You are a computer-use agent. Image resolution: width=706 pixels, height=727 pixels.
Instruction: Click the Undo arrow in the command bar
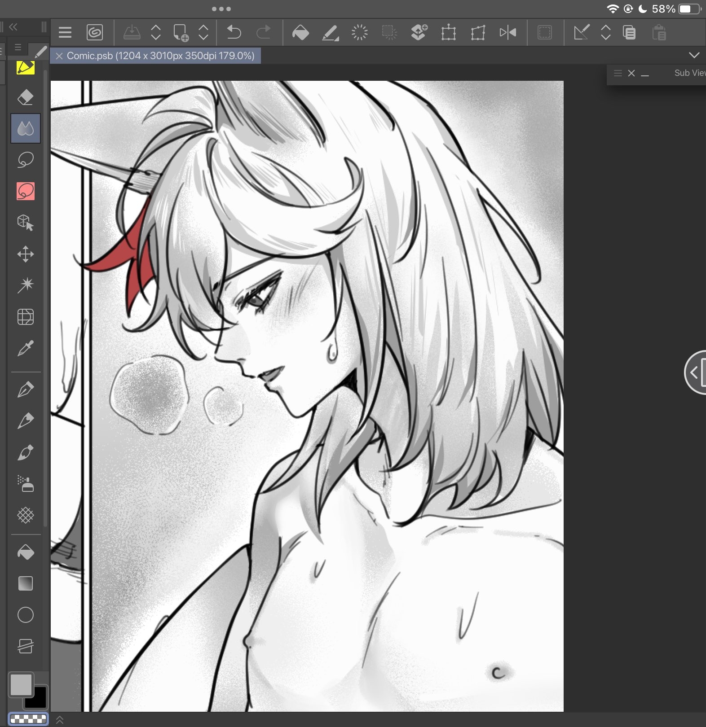234,32
